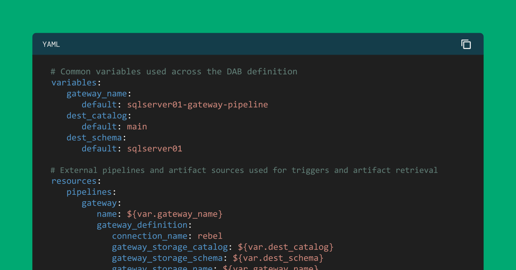Select the 'gateway_name:' key under variables

pyautogui.click(x=98, y=93)
